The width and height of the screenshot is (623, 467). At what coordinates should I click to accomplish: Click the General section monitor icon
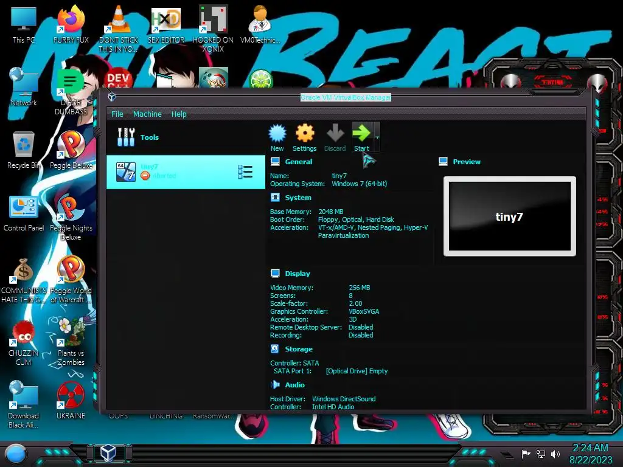point(275,162)
